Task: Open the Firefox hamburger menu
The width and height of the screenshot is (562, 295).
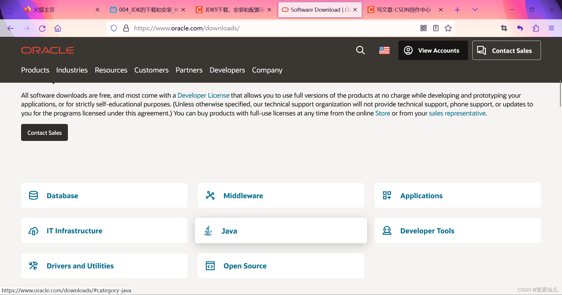Action: pyautogui.click(x=551, y=28)
